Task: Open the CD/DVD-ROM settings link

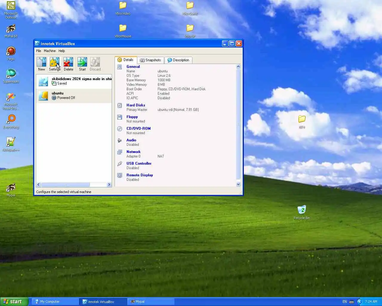Action: click(x=138, y=128)
